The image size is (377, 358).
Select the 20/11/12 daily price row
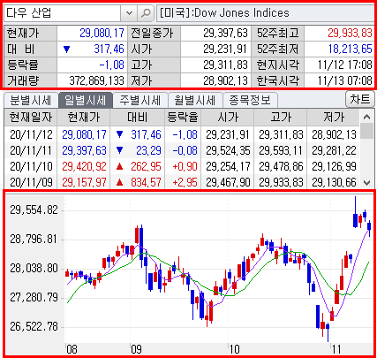[x=182, y=134]
